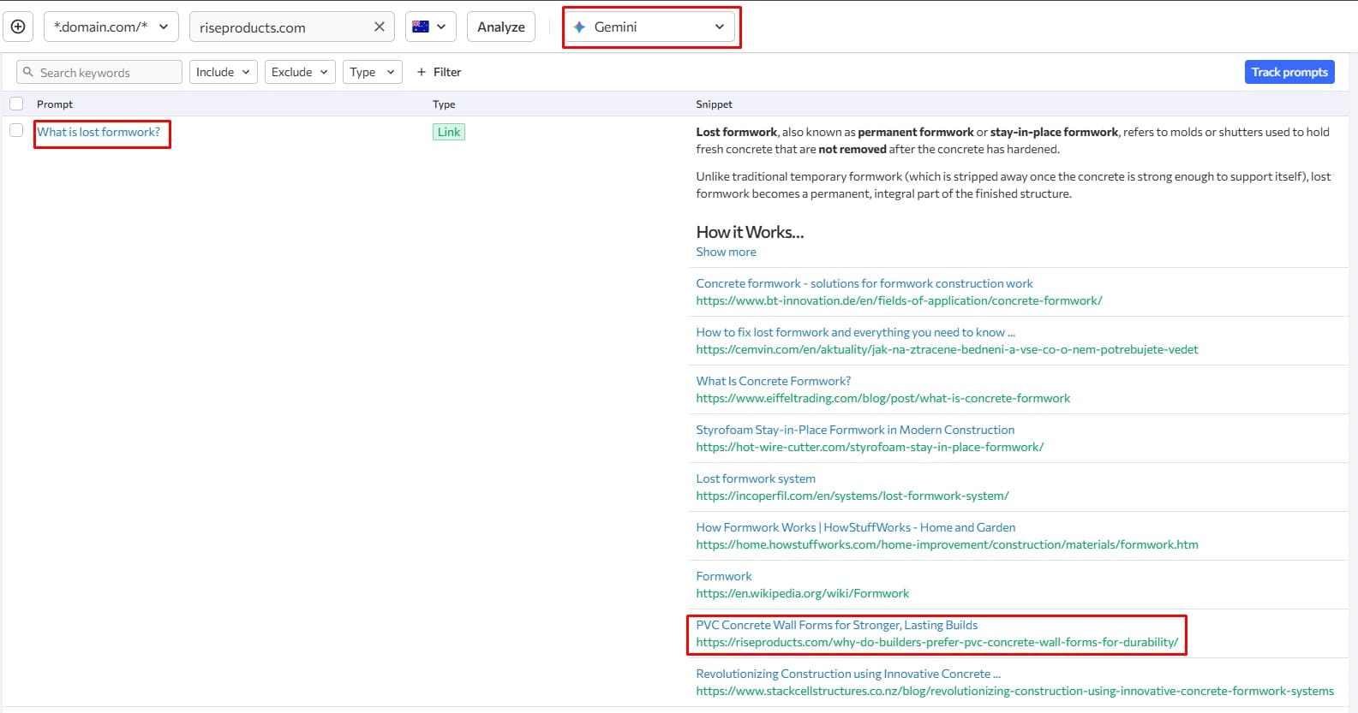
Task: Click the plus Filter icon
Action: tap(422, 72)
